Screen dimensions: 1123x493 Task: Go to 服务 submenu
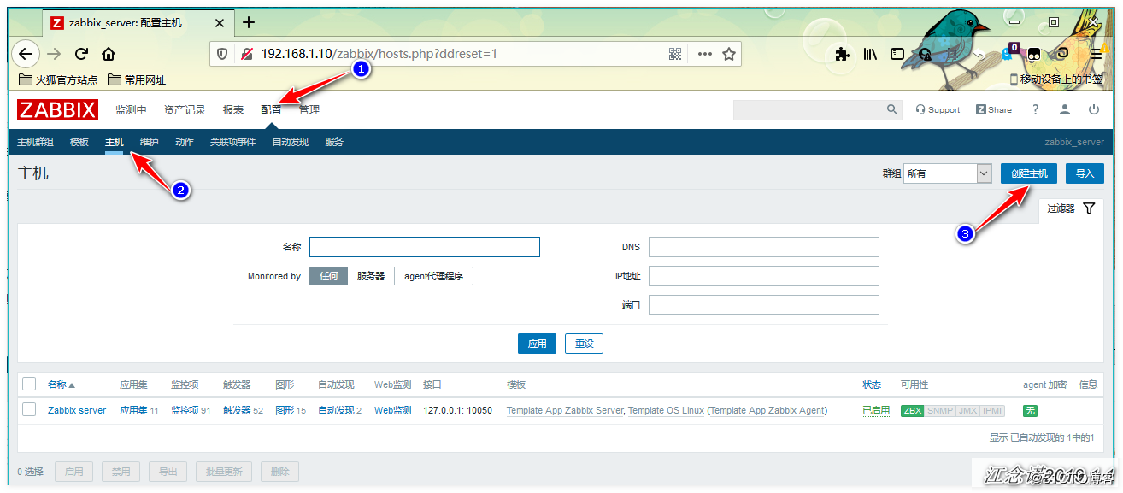334,142
